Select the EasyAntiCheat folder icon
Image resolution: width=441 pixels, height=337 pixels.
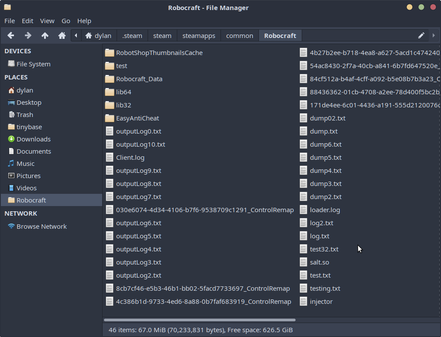(x=110, y=118)
